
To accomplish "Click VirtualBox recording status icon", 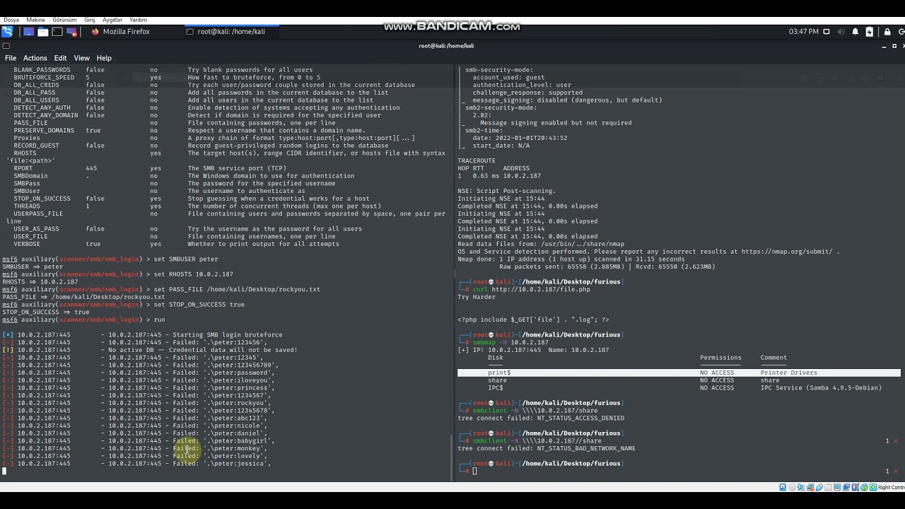I will point(846,487).
